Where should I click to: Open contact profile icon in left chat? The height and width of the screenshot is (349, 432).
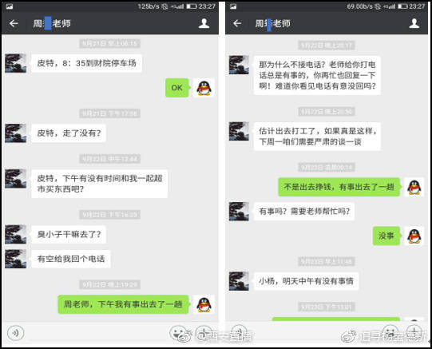point(204,23)
